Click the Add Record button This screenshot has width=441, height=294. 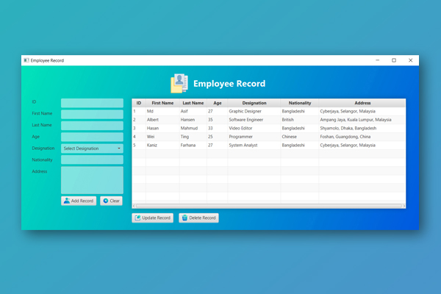pyautogui.click(x=79, y=201)
